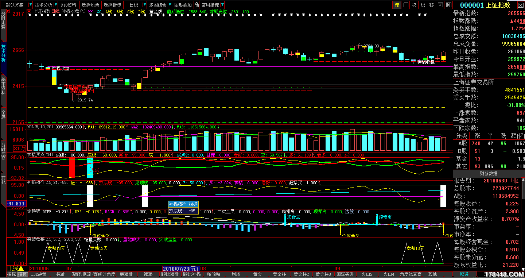Select the 线 line drawing tool
The width and height of the screenshot is (525, 278).
[x=423, y=5]
